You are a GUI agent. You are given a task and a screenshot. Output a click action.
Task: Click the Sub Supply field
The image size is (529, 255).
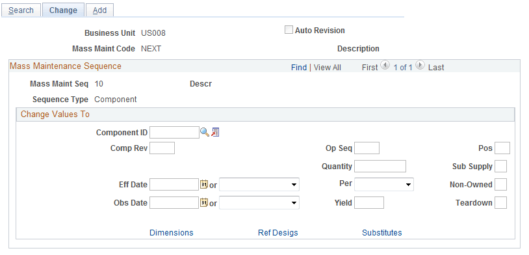point(500,166)
